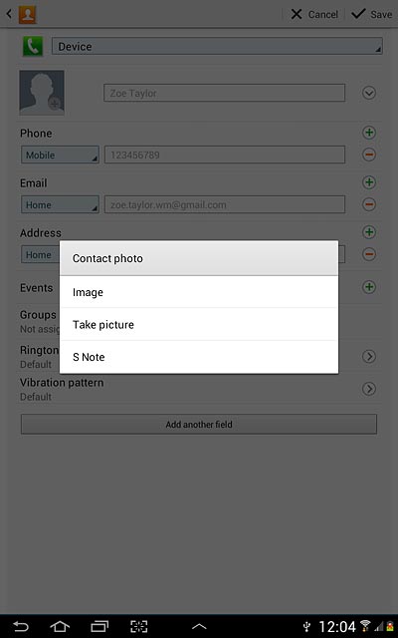Expand the name fields chevron
The height and width of the screenshot is (638, 398).
pos(369,93)
